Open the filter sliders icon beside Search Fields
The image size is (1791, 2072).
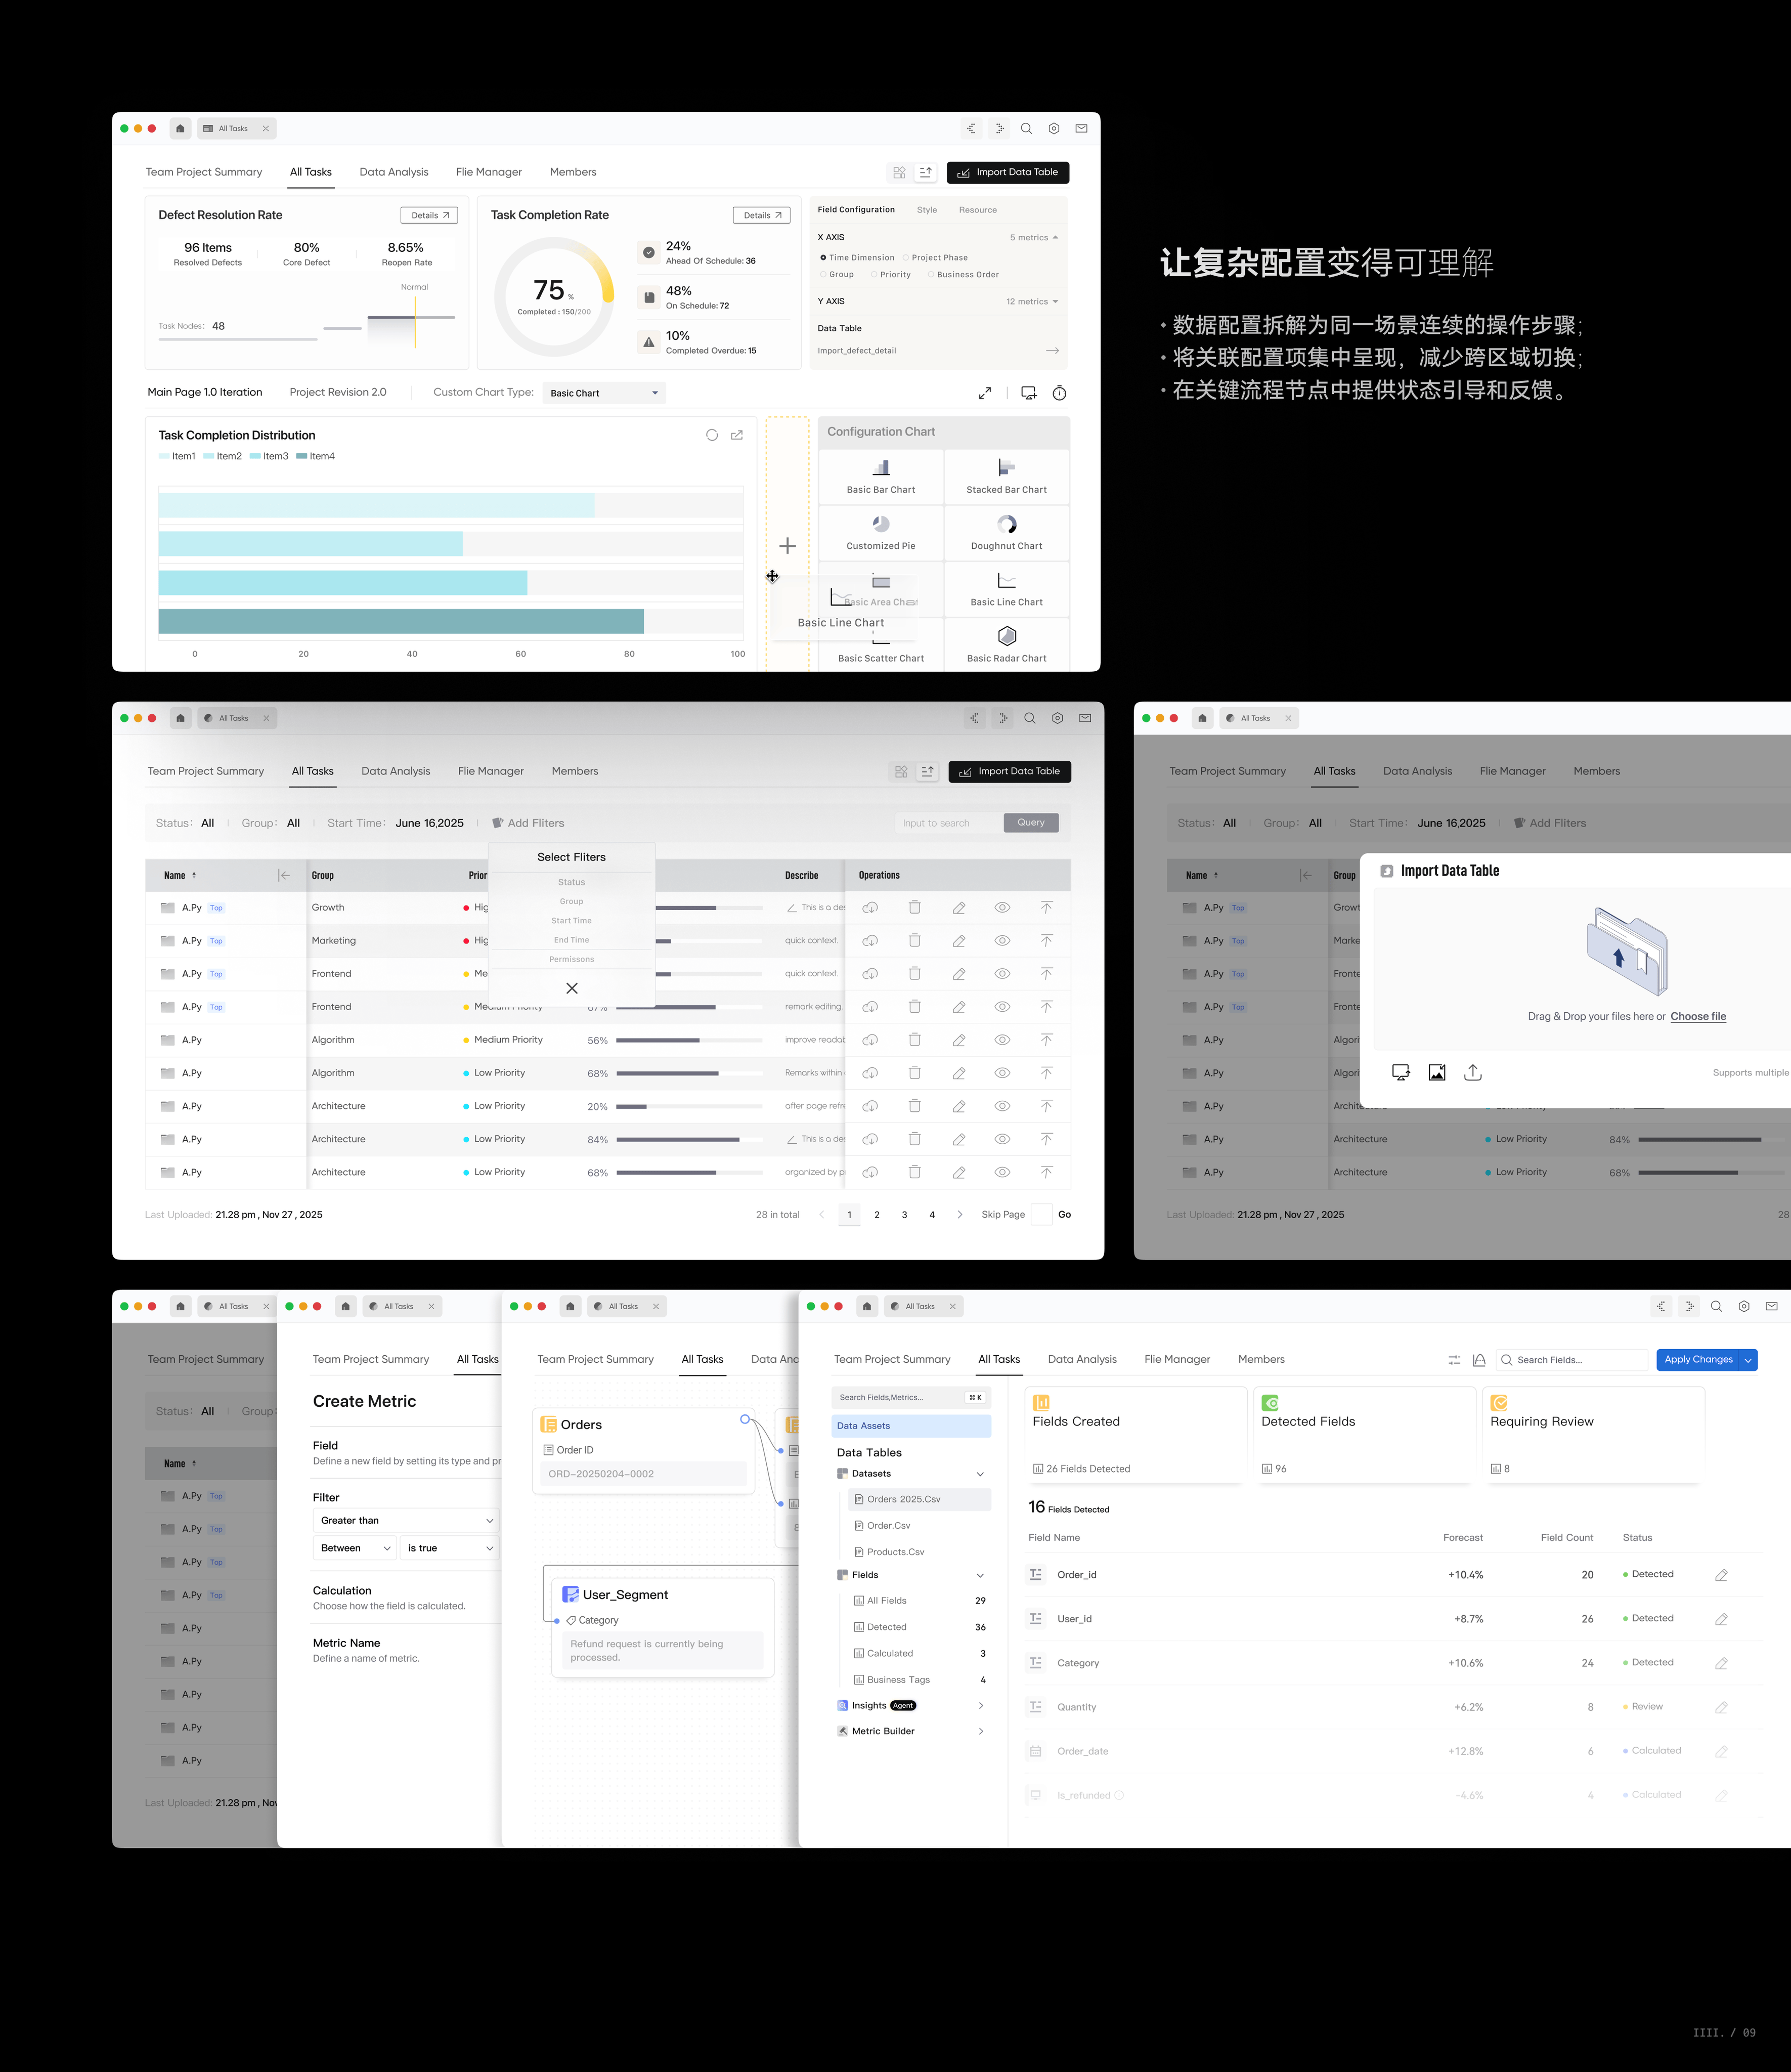coord(1454,1360)
